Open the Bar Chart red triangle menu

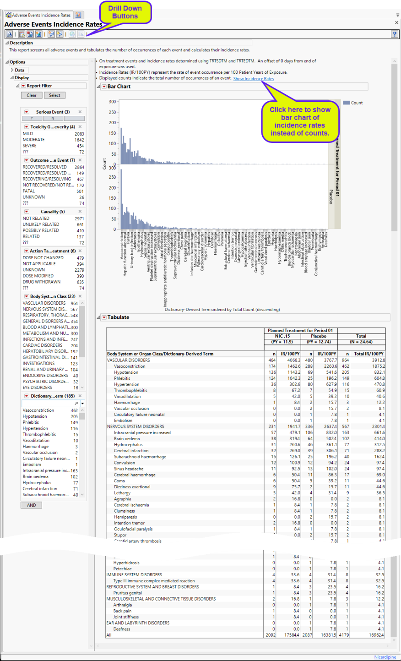[104, 87]
